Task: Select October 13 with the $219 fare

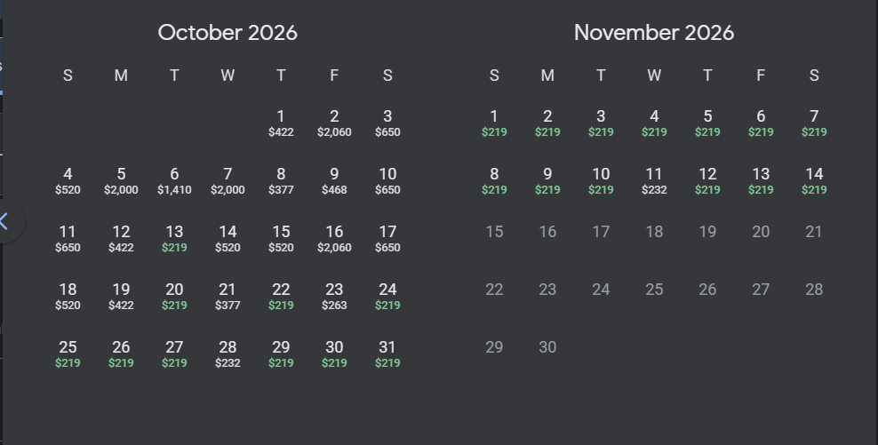Action: [174, 239]
